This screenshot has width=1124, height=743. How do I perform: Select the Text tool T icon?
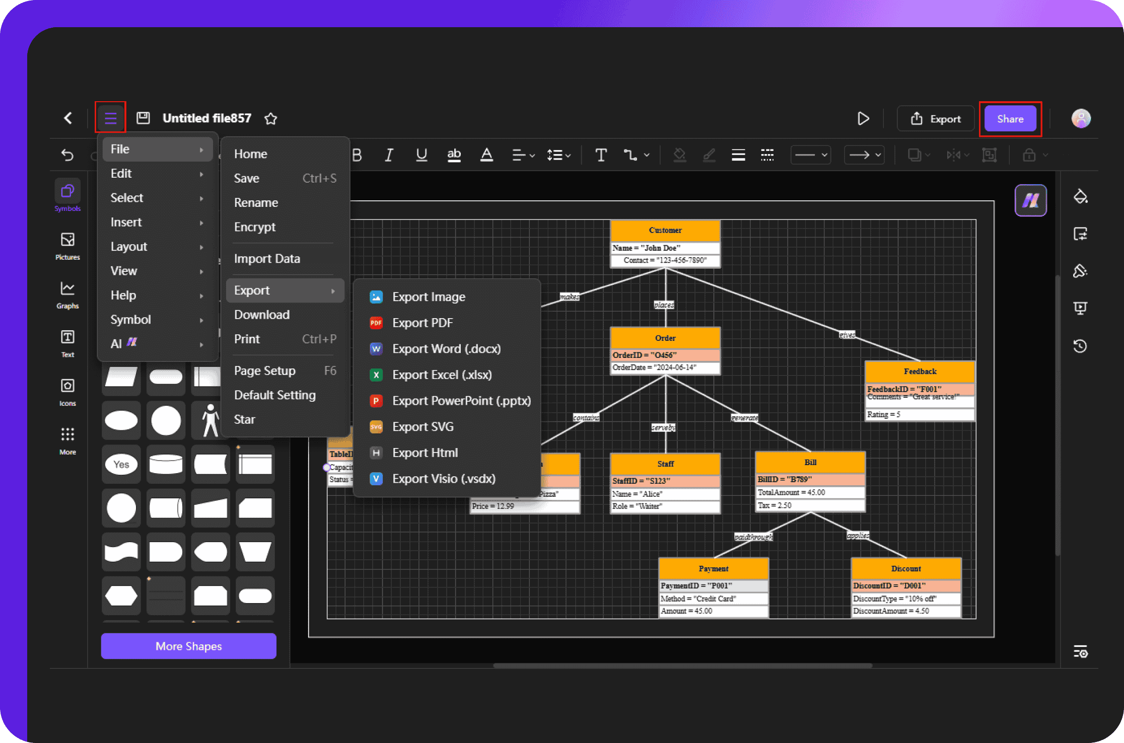pos(601,155)
